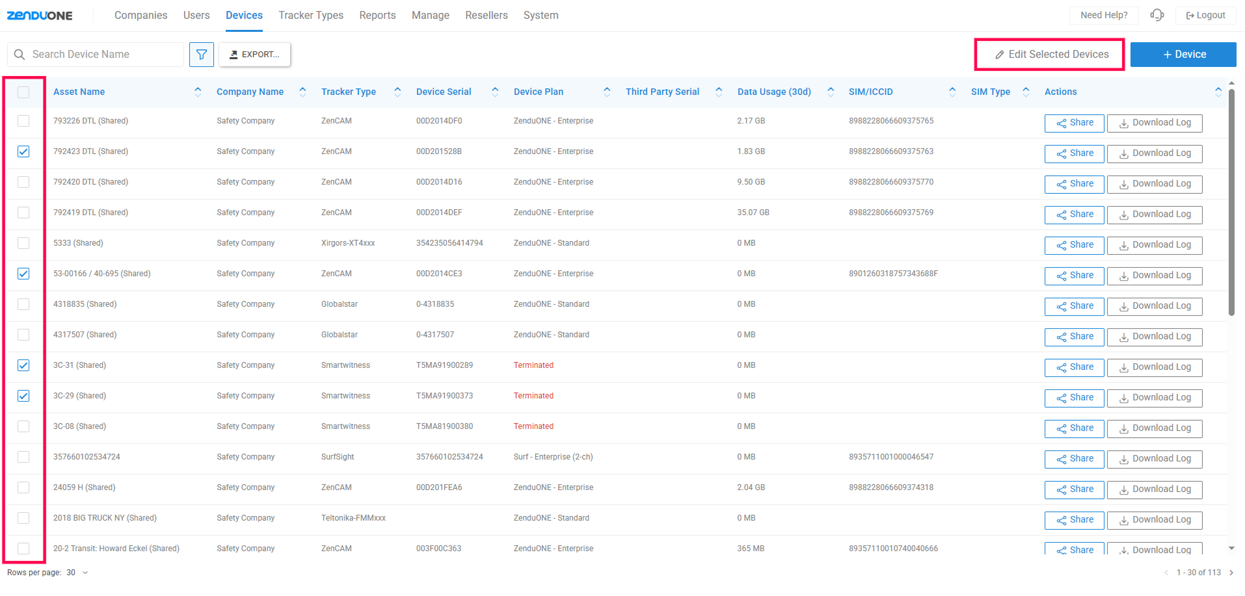Viewport: 1245px width, 596px height.
Task: Open the Rows per page dropdown
Action: (x=77, y=573)
